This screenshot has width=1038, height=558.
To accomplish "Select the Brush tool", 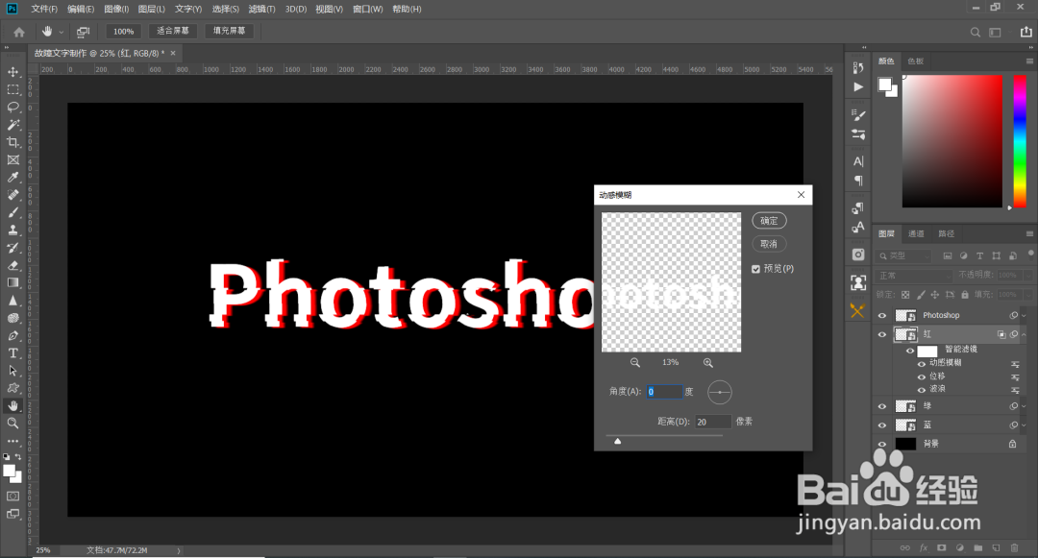I will pyautogui.click(x=12, y=212).
